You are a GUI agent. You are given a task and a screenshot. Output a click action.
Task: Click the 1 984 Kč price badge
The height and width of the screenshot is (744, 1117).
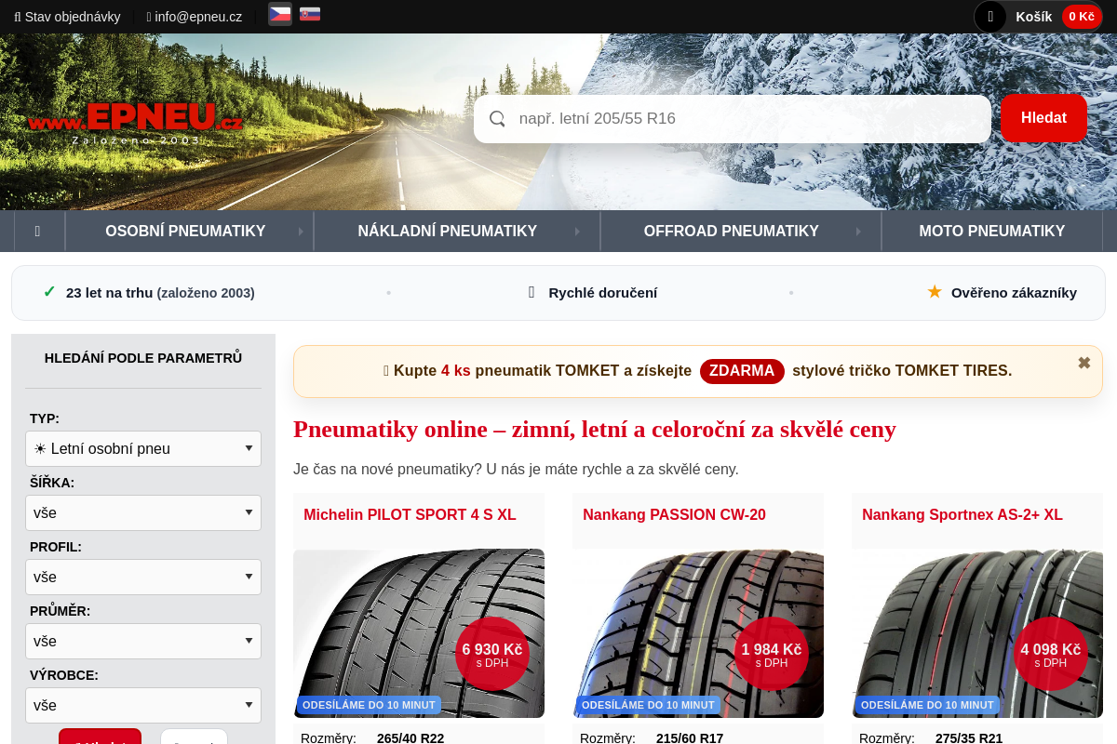click(772, 654)
